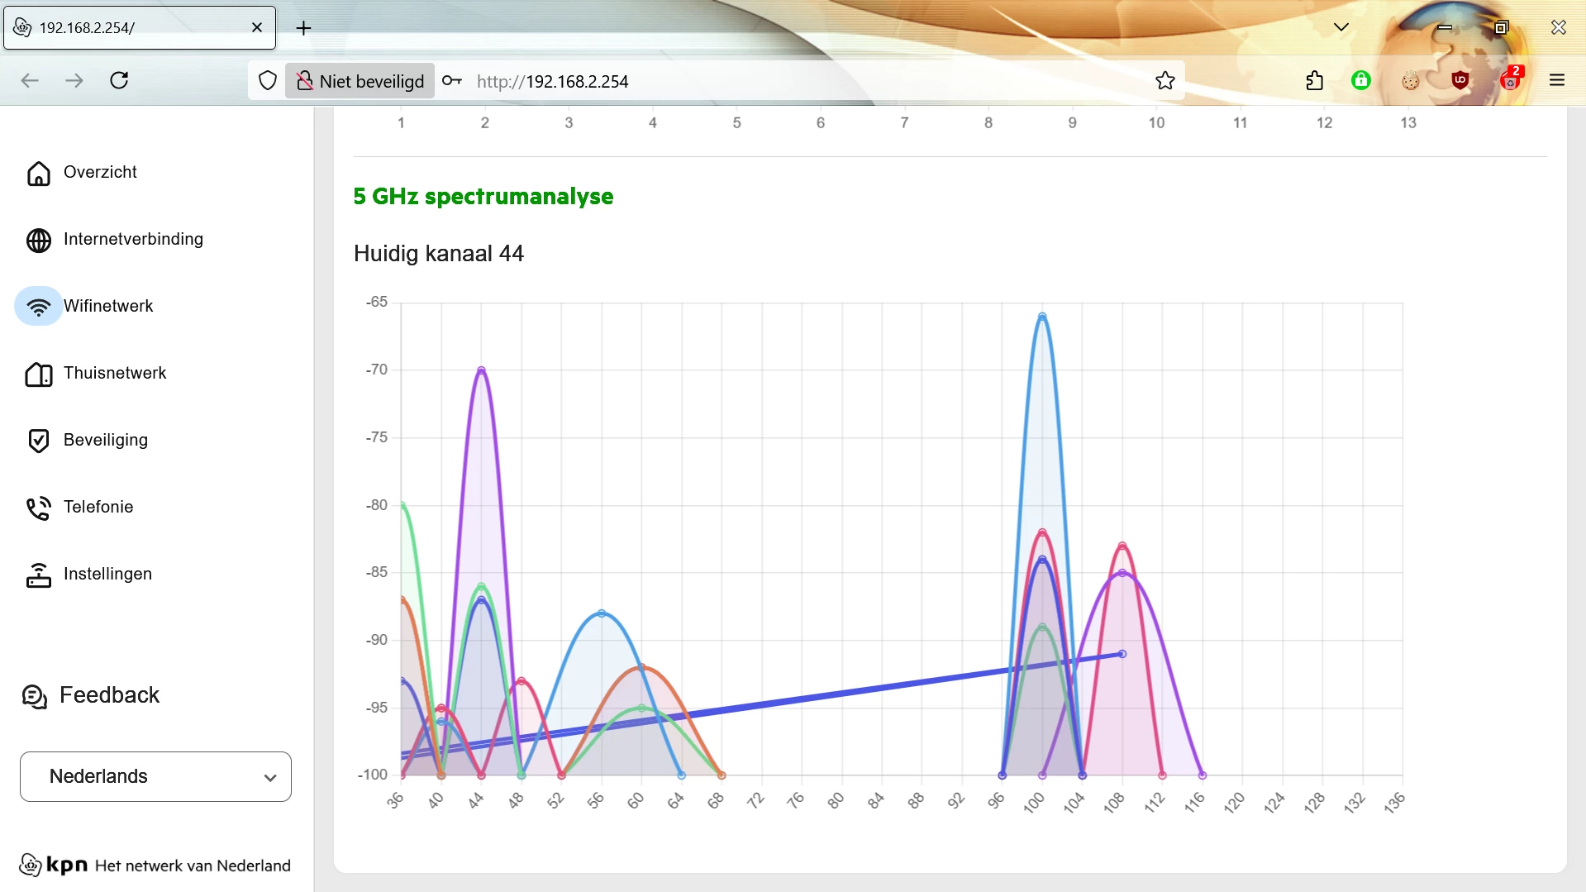The image size is (1586, 892).
Task: Click the "5 GHz spectrumanalyse" heading
Action: [x=483, y=197]
